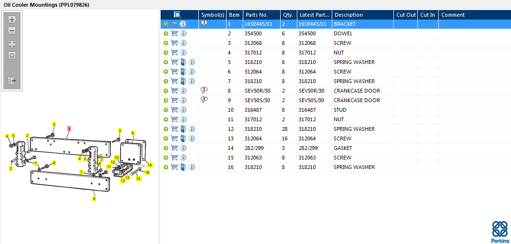Sort by the Qty. column header

pos(289,15)
